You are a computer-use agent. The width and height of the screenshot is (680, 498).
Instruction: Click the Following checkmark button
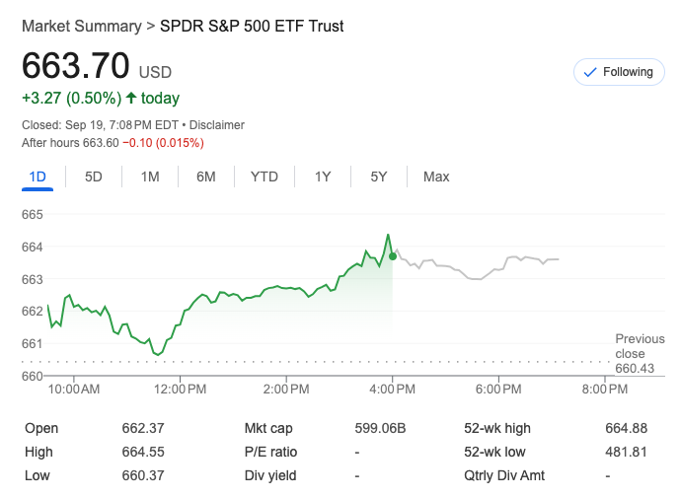619,72
